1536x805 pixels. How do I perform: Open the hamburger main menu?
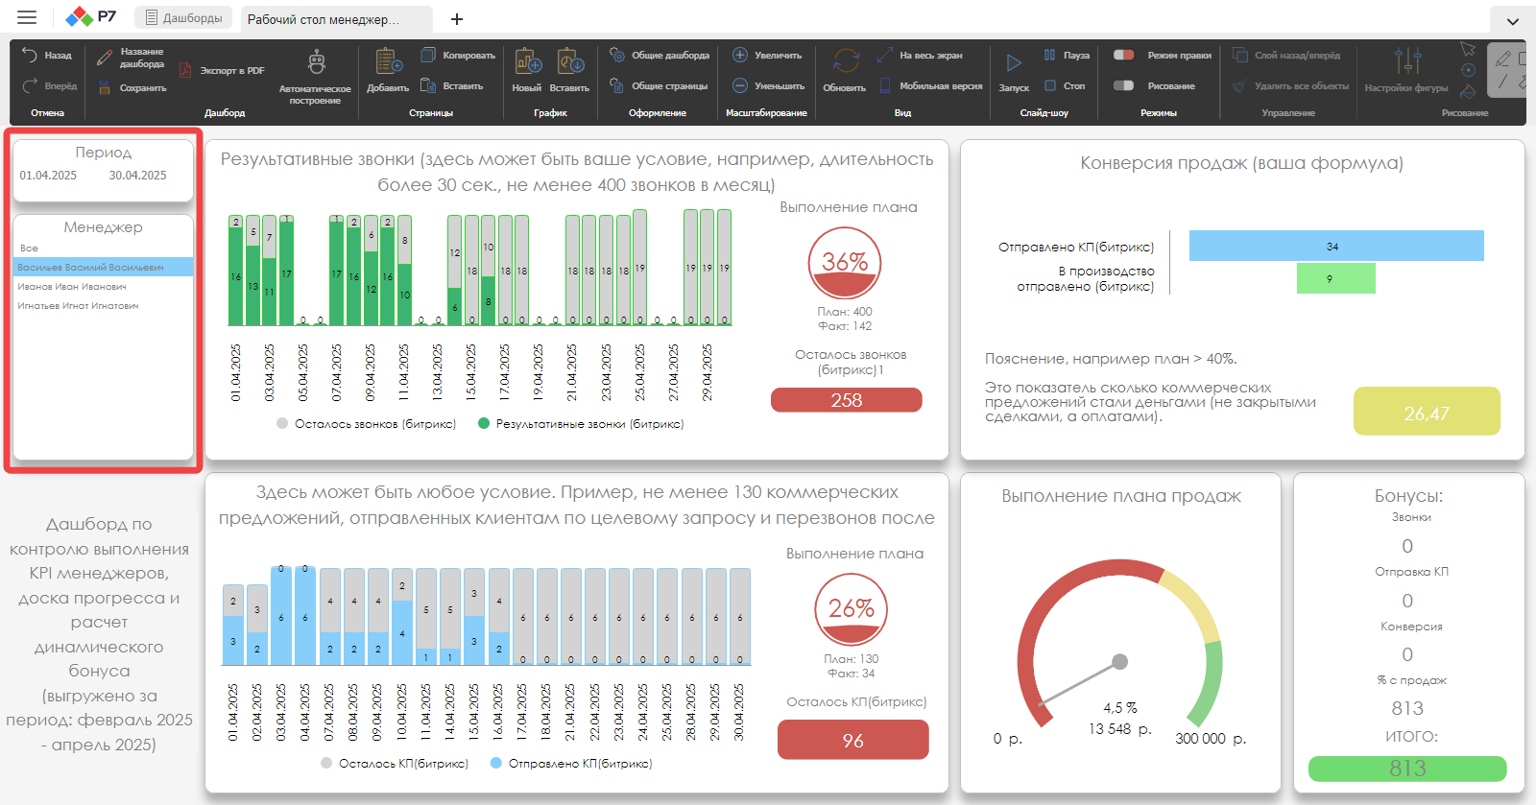click(27, 17)
